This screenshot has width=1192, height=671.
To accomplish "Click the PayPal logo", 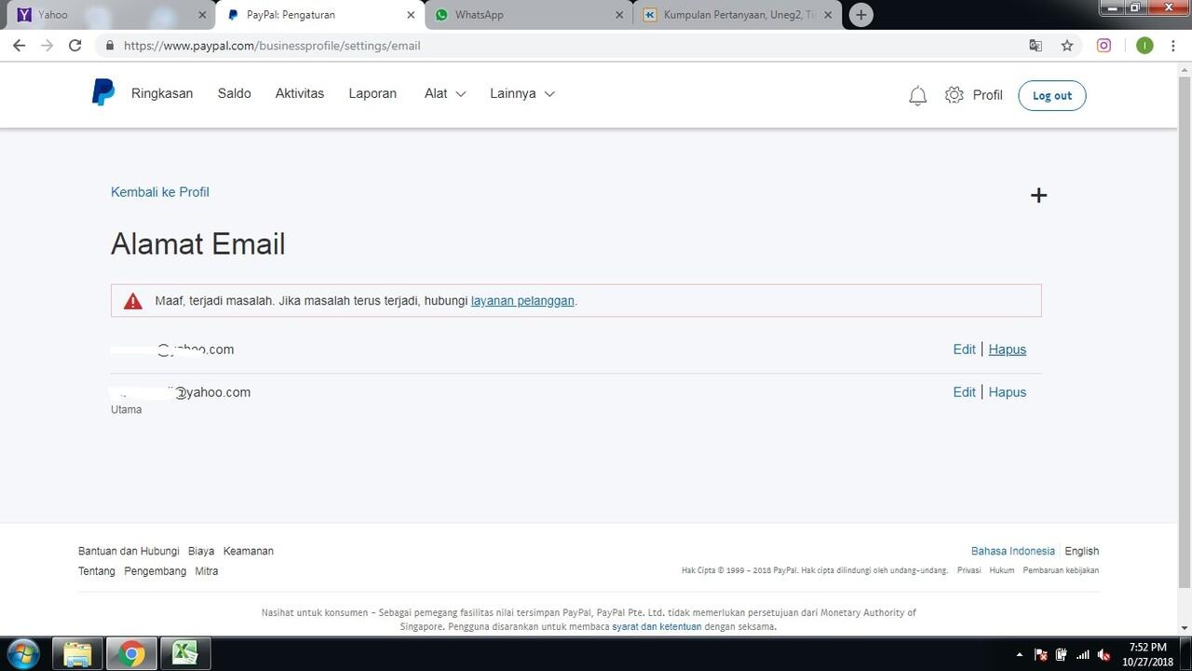I will point(102,93).
